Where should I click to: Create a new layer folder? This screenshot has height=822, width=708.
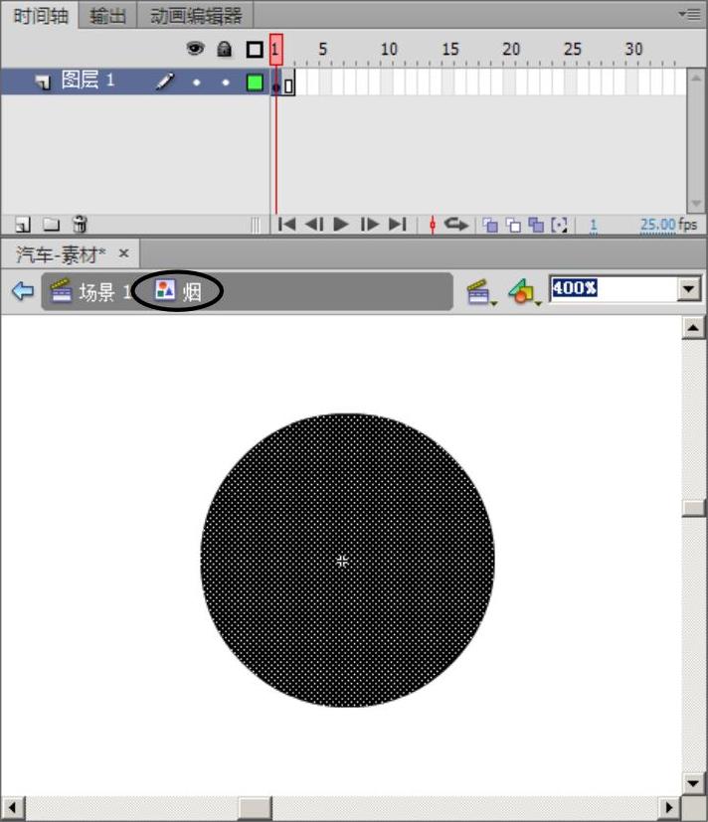pos(51,225)
